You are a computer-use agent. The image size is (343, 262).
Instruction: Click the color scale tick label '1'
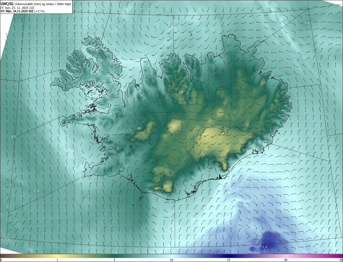57,260
